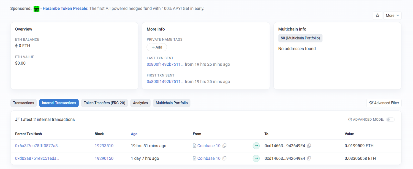Expand the More dropdown menu

(x=392, y=16)
